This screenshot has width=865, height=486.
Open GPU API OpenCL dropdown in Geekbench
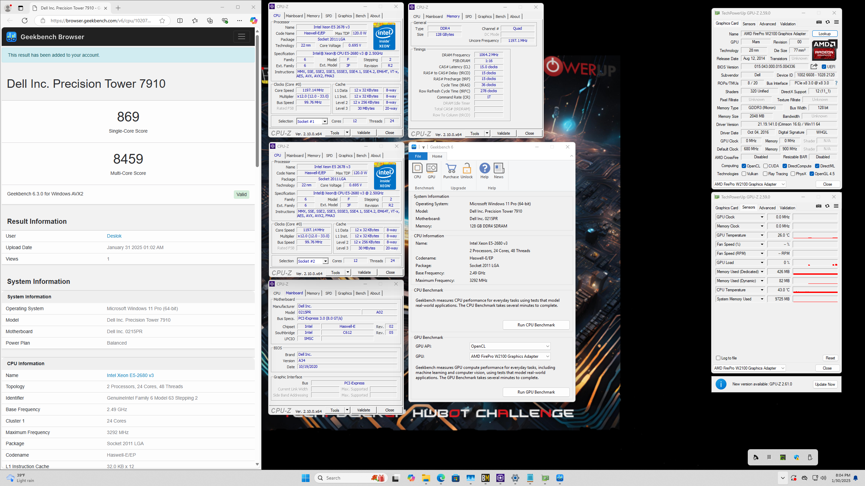510,346
